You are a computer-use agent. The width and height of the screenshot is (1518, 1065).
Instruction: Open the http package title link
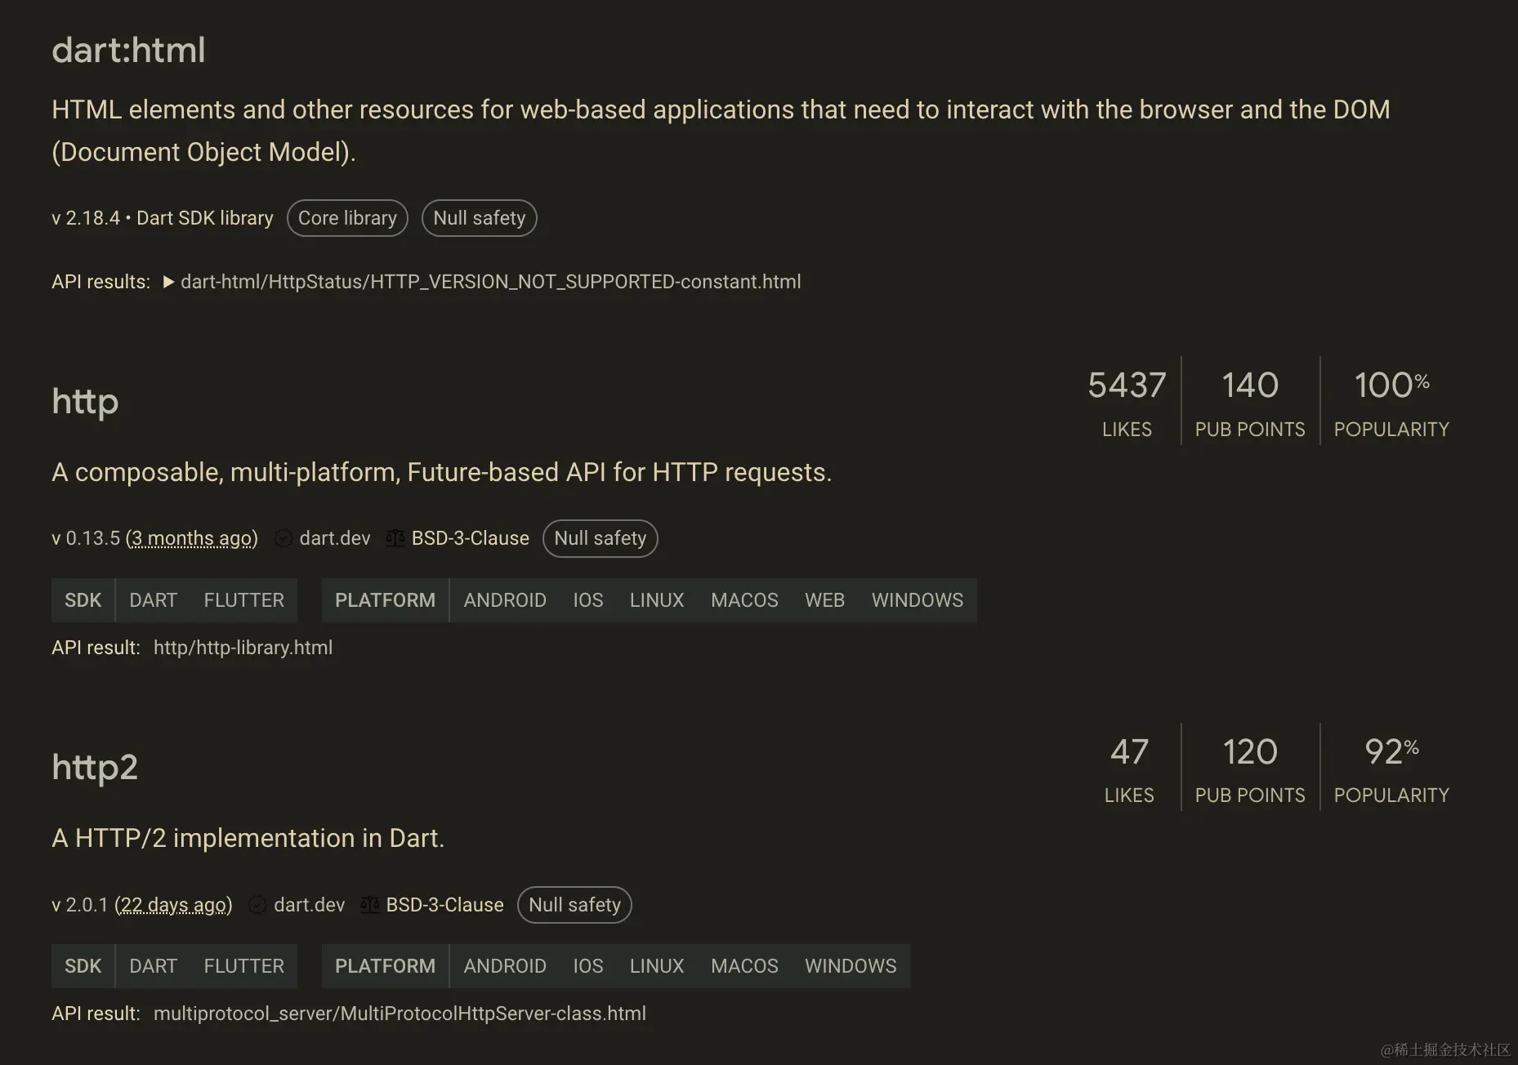(x=85, y=402)
